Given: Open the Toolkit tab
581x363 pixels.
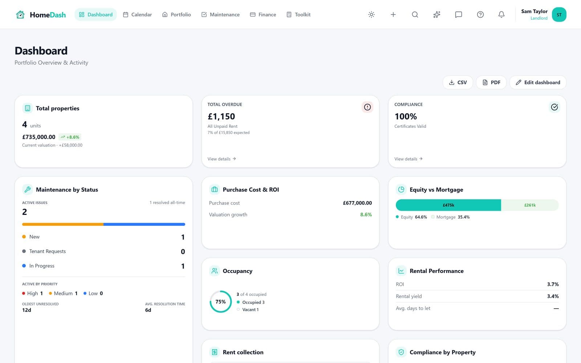Looking at the screenshot, I should pyautogui.click(x=298, y=15).
